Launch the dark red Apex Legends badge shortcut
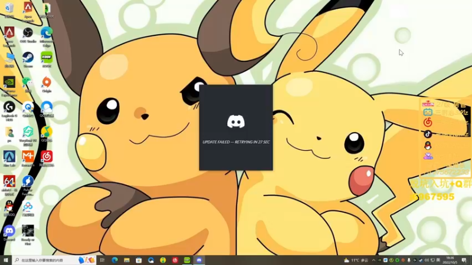The height and width of the screenshot is (265, 472). 9,36
